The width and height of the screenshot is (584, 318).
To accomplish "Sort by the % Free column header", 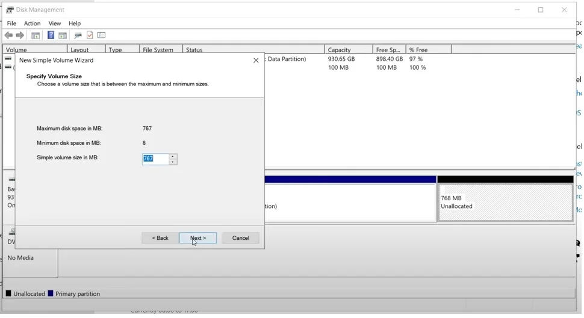I will (x=429, y=50).
